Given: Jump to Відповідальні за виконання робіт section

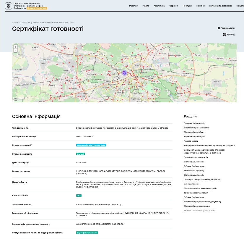Looking at the screenshot, I should (200, 188).
